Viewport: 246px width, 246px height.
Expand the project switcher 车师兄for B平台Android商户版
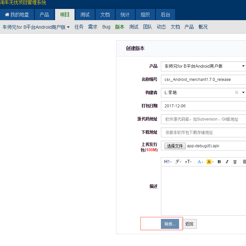pos(36,27)
